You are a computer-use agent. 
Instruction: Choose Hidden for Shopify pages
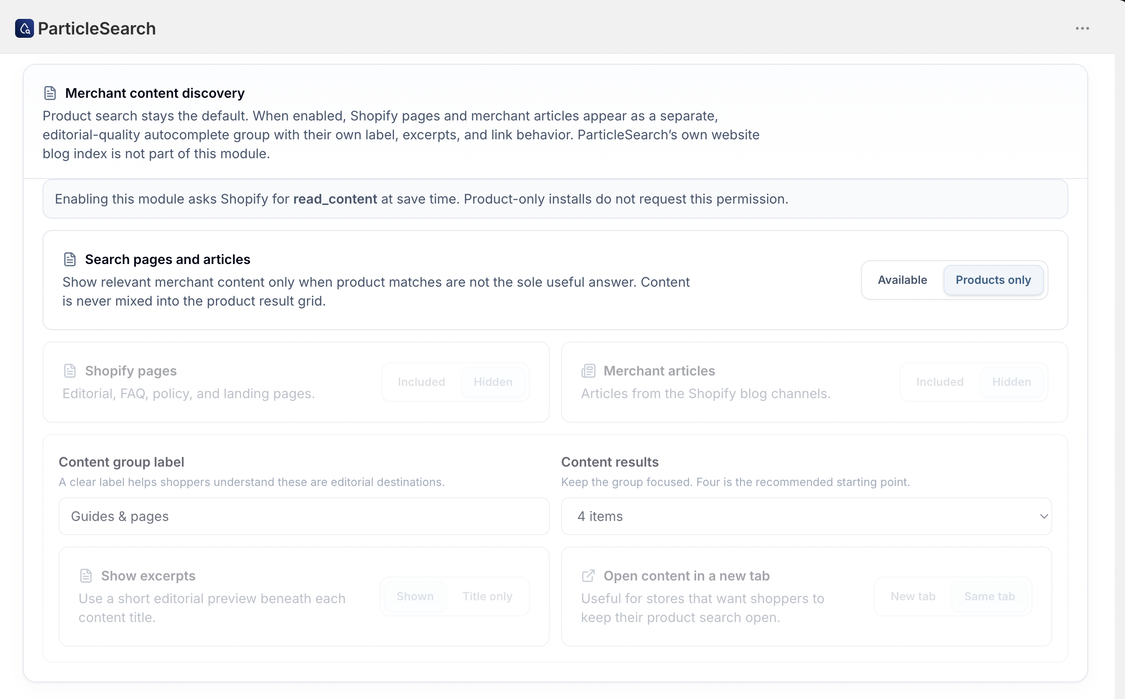493,382
